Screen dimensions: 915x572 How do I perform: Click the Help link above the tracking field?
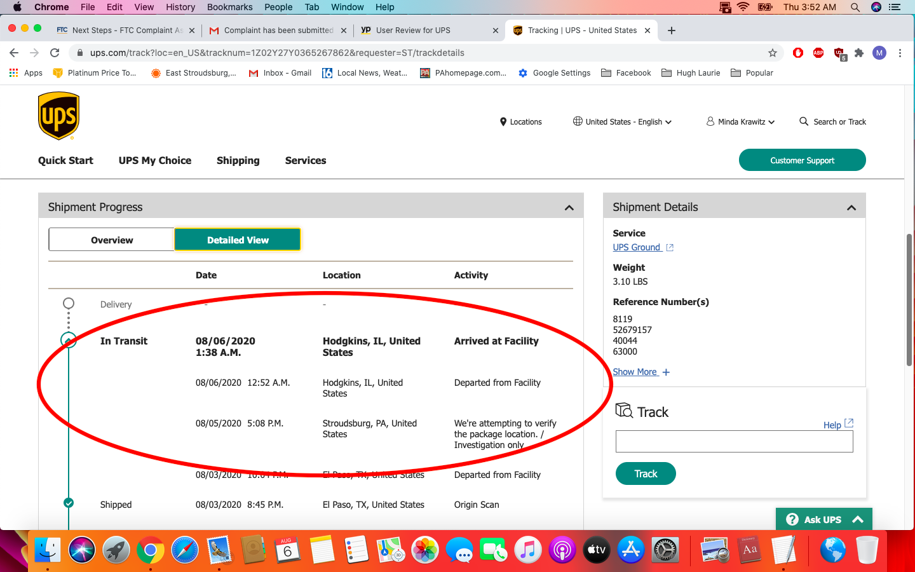coord(832,425)
